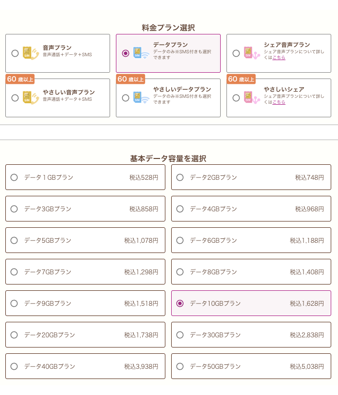Image resolution: width=338 pixels, height=395 pixels.
Task: Select the やさしい音声プラン radio button
Action: [15, 97]
